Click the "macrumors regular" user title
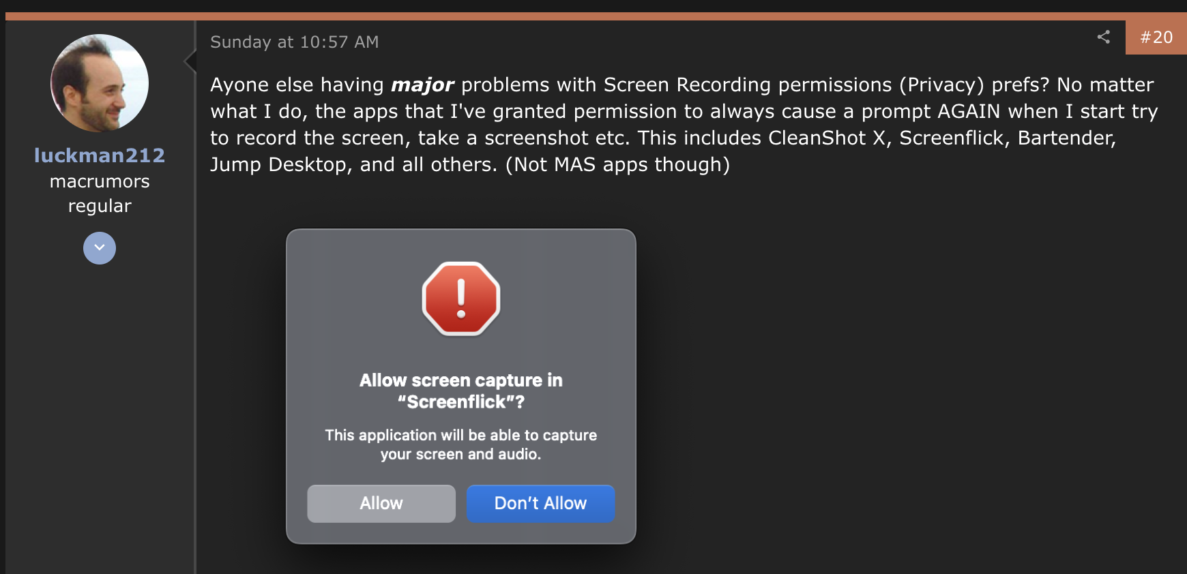The height and width of the screenshot is (574, 1187). [x=100, y=194]
